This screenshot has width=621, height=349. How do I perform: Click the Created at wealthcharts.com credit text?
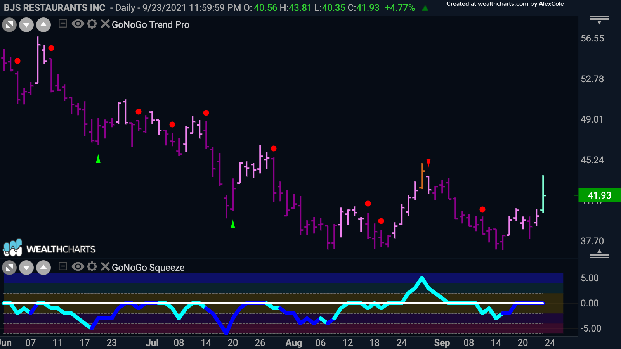[505, 4]
